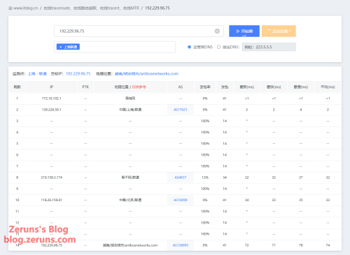Click the AS column header

(x=181, y=87)
